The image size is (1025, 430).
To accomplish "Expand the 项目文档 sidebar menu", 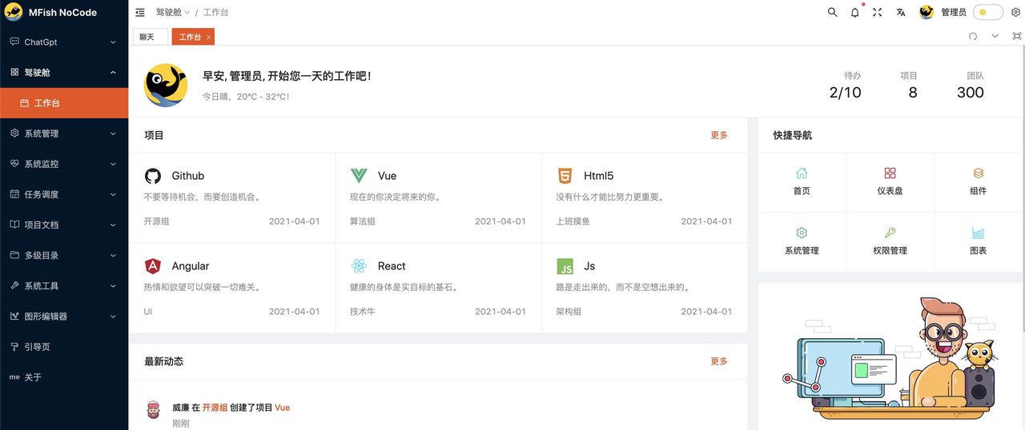I will (64, 225).
